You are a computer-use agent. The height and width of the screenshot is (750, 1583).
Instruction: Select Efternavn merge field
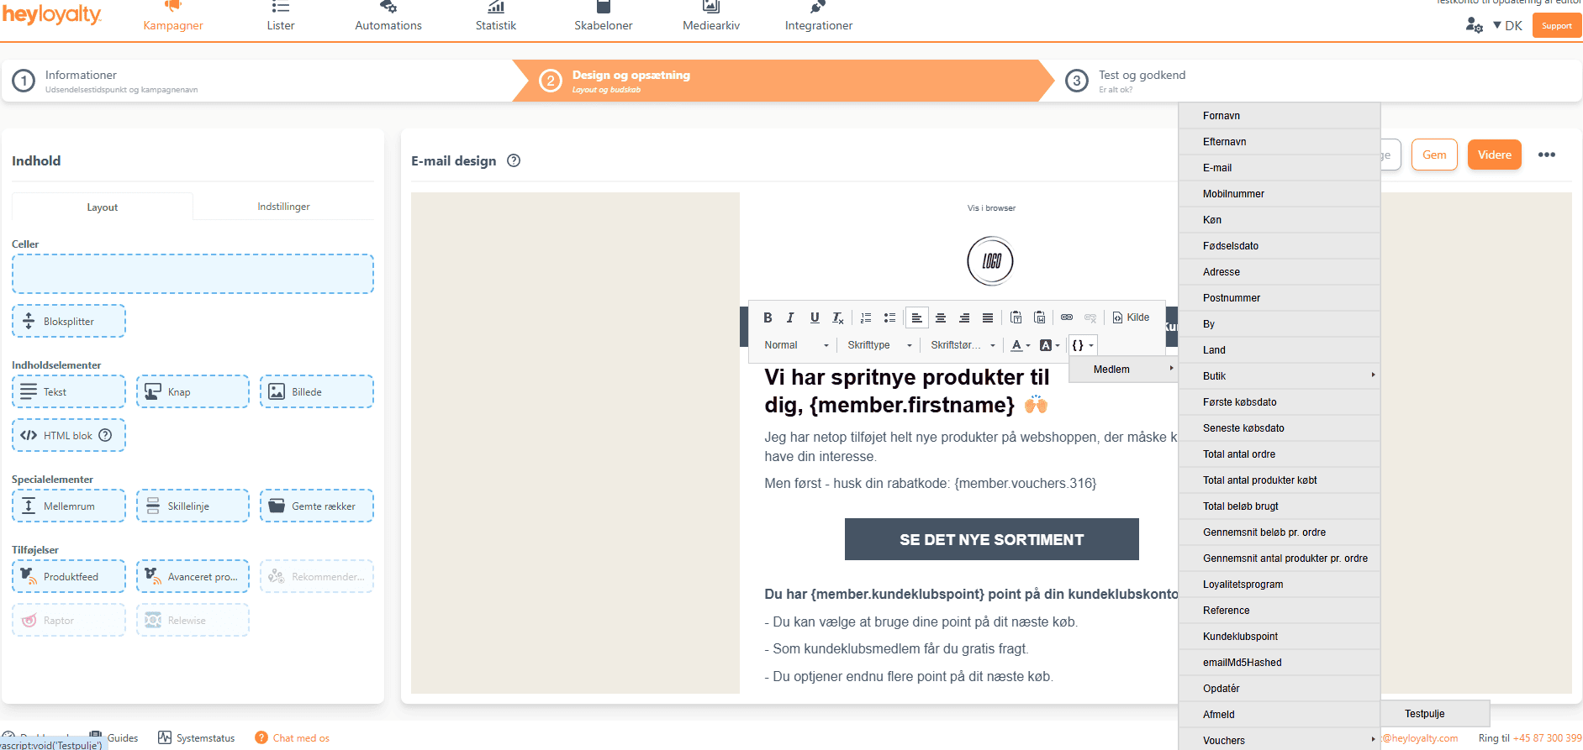[x=1280, y=142]
